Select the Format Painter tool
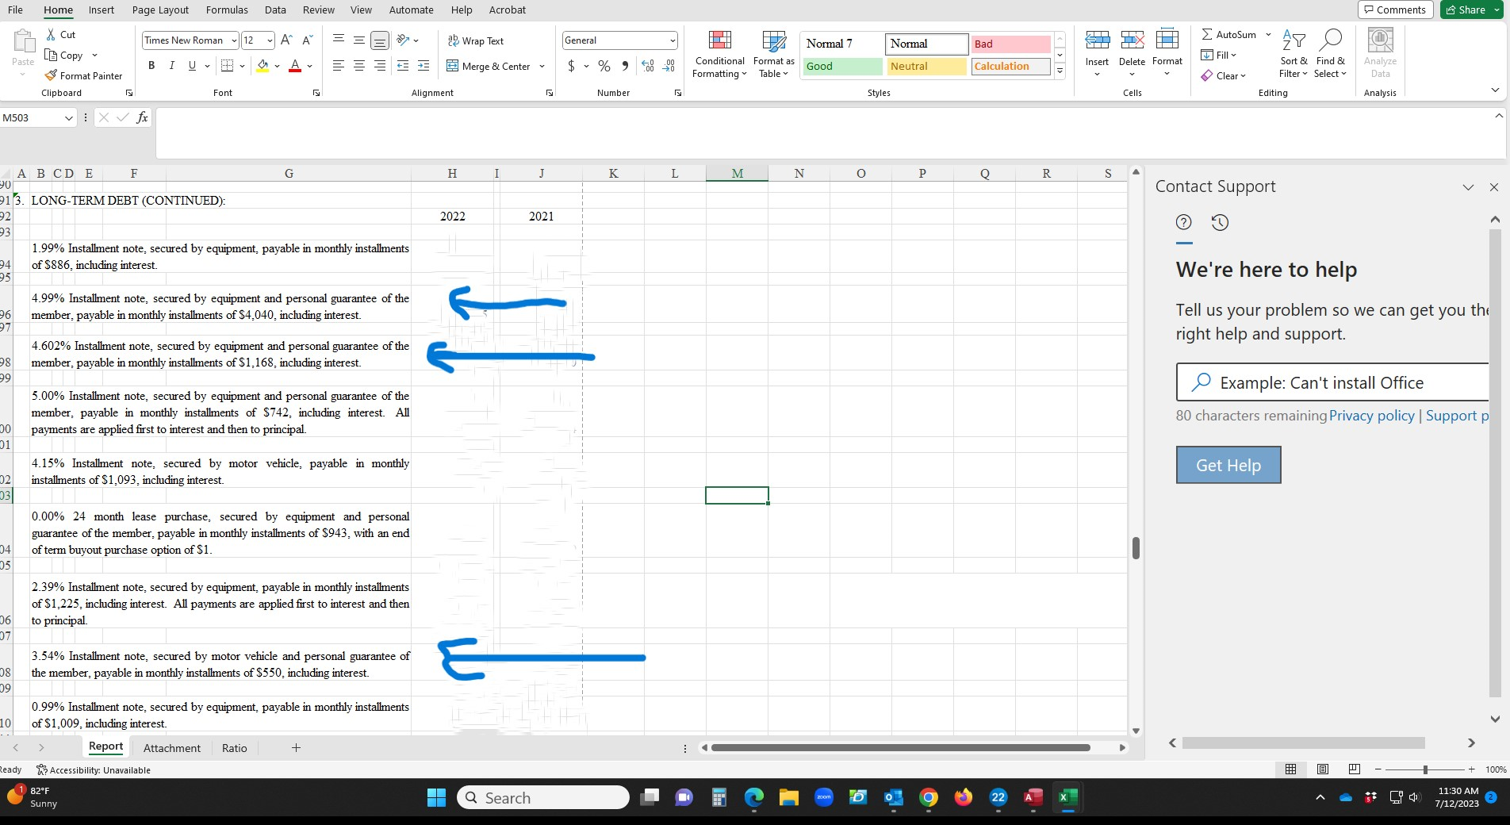 point(85,75)
